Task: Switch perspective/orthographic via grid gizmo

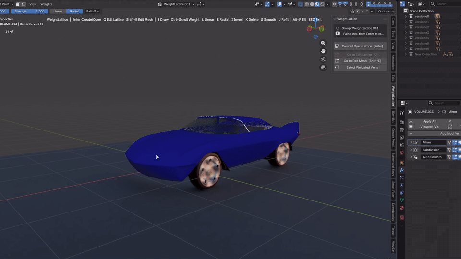Action: click(x=323, y=67)
